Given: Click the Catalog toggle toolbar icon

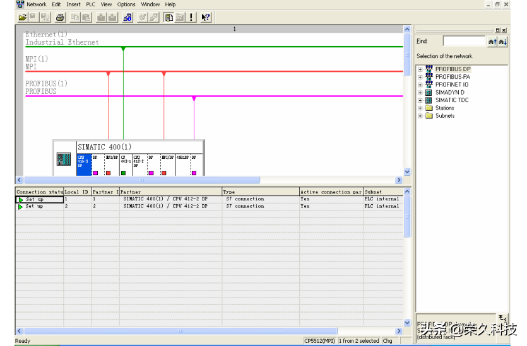Looking at the screenshot, I should point(169,18).
